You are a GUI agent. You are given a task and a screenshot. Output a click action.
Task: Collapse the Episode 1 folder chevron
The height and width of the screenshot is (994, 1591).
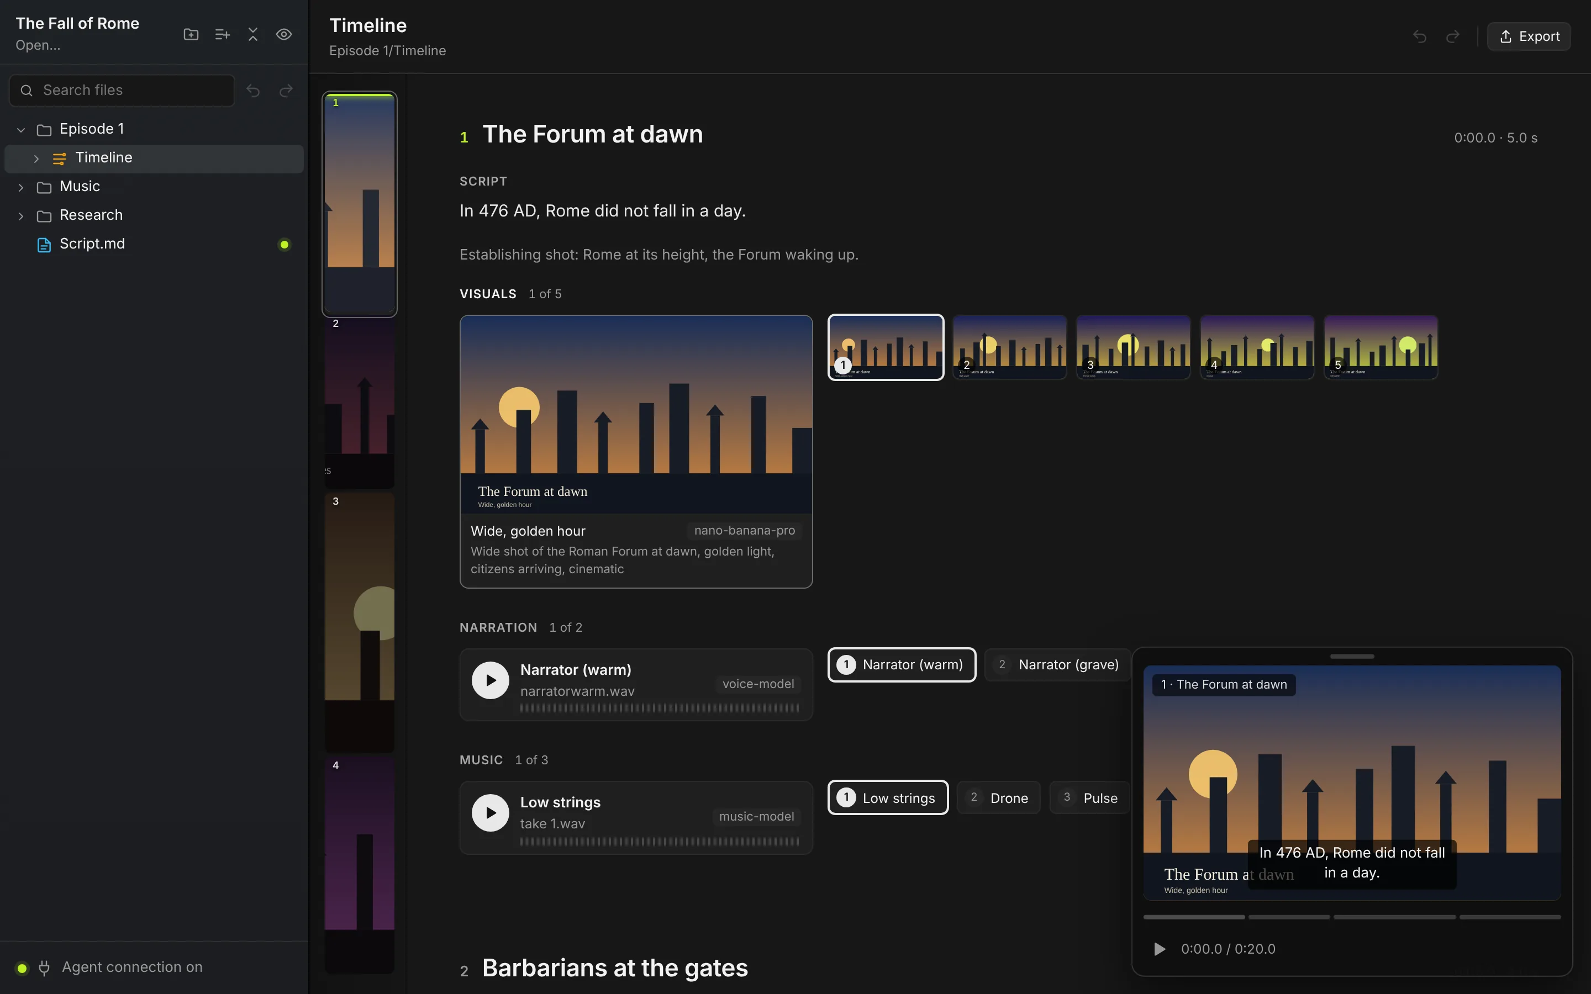pyautogui.click(x=21, y=130)
